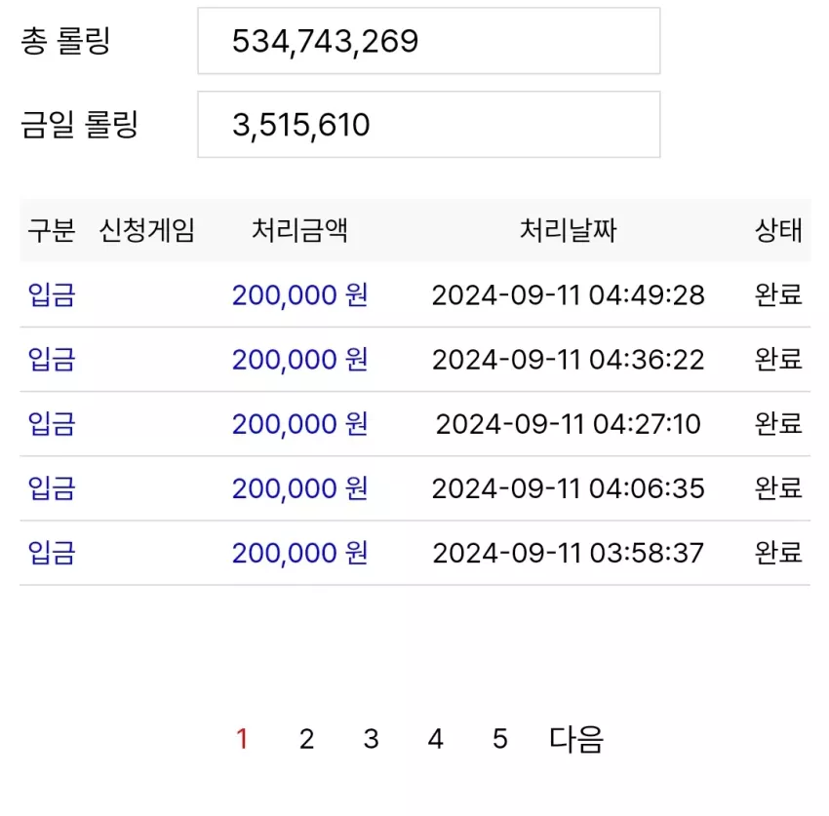Click the 신청게임 column header

[x=147, y=230]
